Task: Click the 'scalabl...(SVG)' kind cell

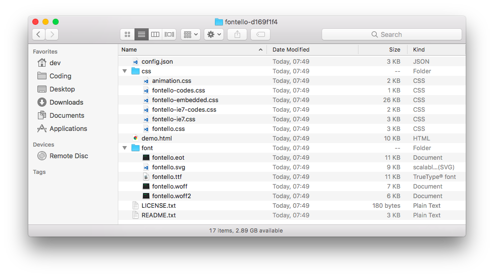Action: 434,167
